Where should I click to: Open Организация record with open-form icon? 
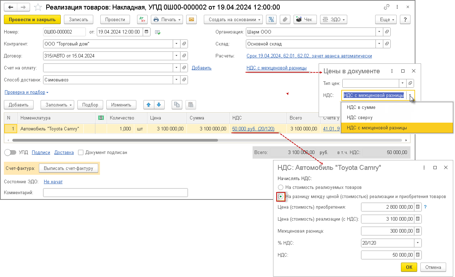tap(387, 32)
